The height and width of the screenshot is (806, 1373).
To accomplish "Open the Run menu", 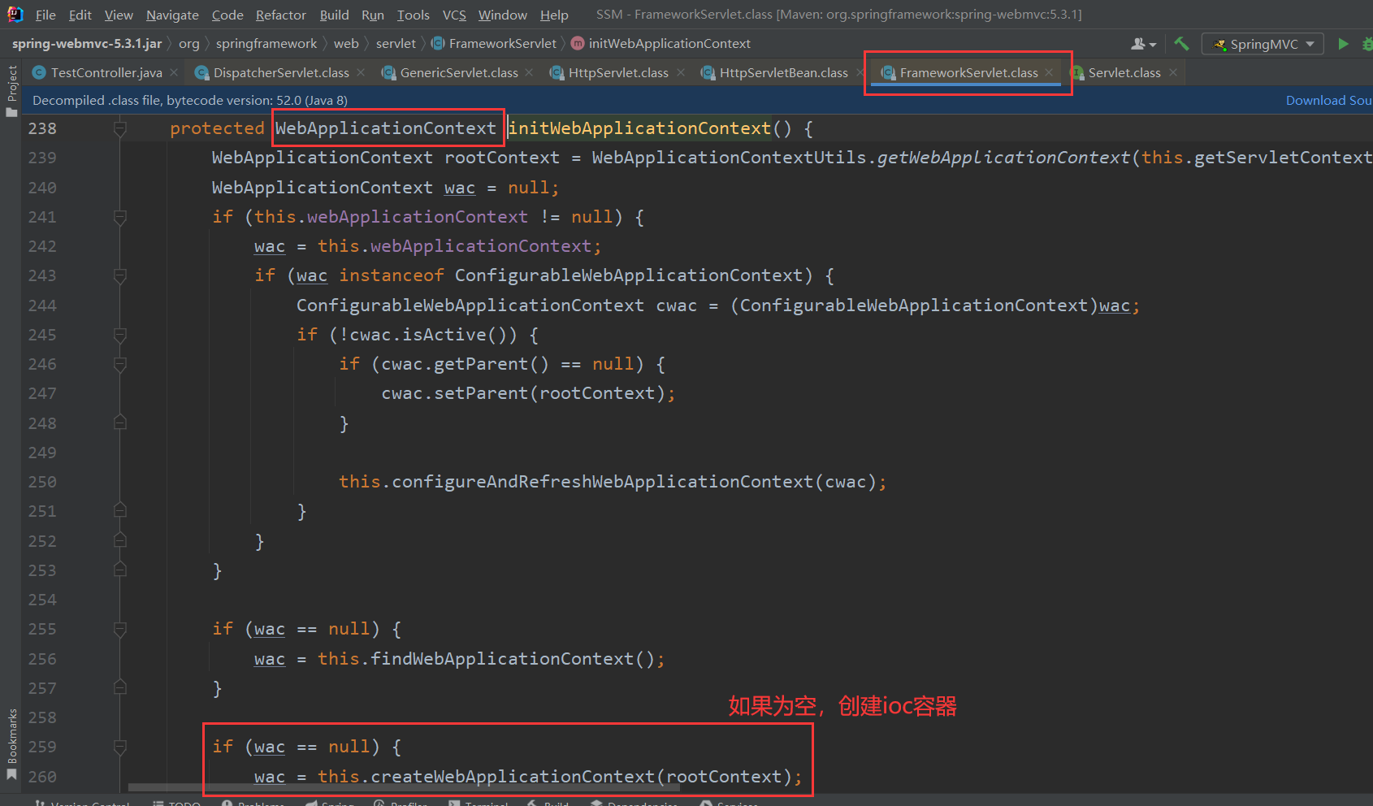I will point(373,15).
